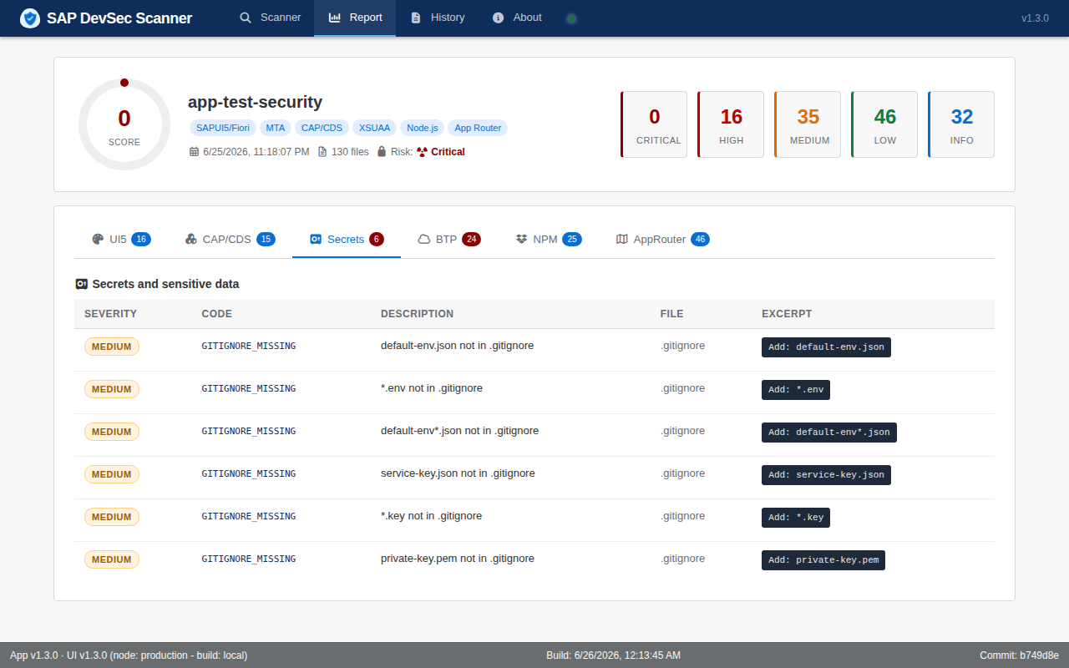Click the 'Add: default-env.json' excerpt
1069x668 pixels.
pos(826,347)
